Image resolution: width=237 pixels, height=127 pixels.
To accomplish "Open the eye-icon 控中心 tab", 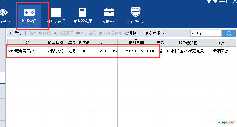I will (5, 16).
